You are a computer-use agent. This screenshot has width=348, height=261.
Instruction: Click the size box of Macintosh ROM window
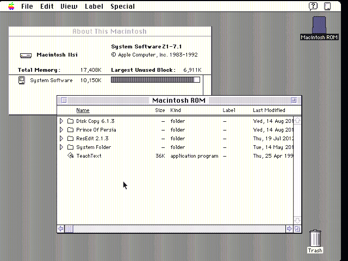coord(297,228)
